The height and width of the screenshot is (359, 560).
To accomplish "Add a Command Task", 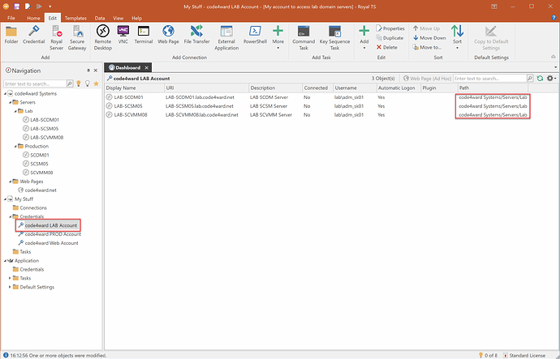I will coord(304,36).
